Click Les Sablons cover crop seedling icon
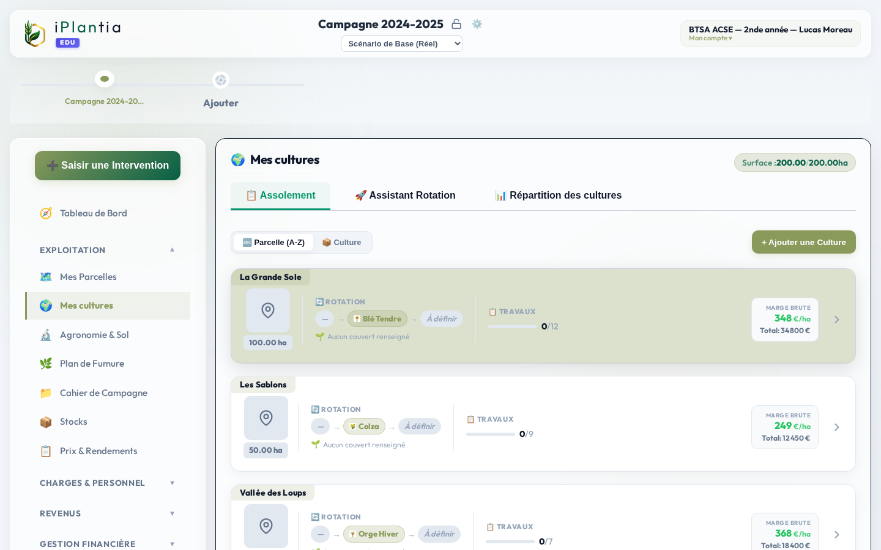This screenshot has height=550, width=881. 315,445
